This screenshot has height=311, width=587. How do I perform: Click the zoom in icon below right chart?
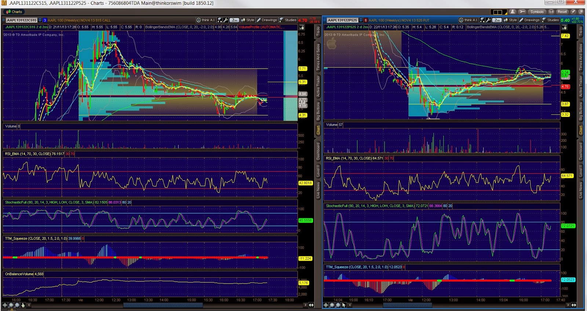coord(332,305)
